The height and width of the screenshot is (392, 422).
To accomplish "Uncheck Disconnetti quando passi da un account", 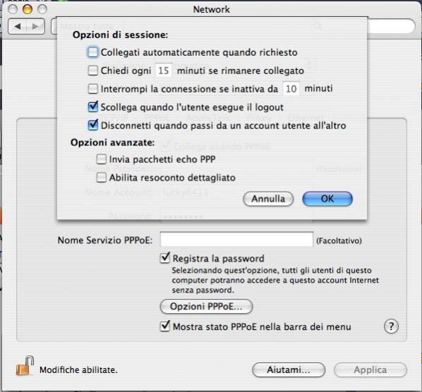I will (x=93, y=125).
